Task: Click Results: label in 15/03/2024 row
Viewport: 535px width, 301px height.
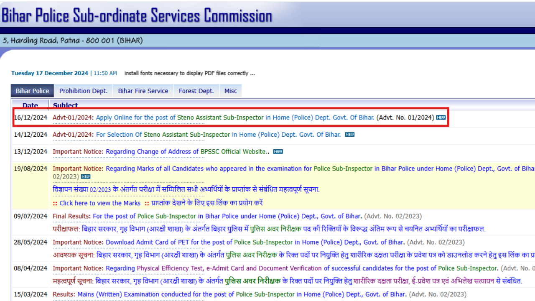Action: pos(64,294)
